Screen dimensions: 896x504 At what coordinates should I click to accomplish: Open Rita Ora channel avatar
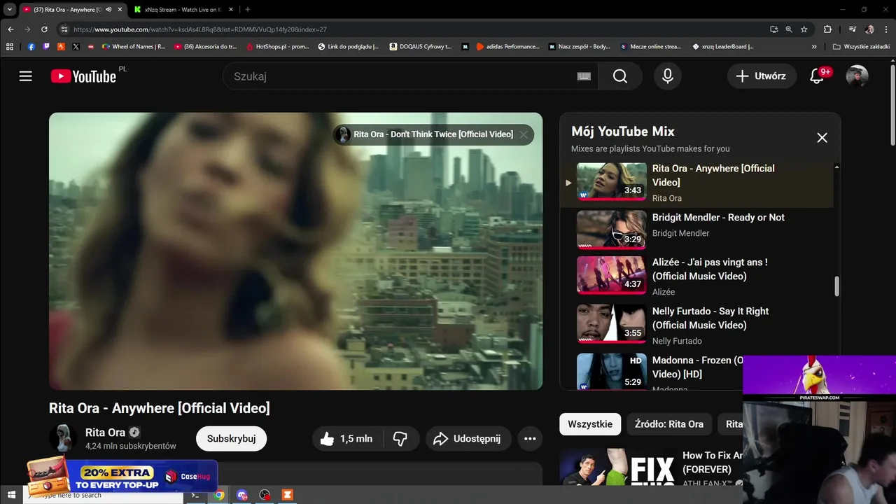(63, 438)
